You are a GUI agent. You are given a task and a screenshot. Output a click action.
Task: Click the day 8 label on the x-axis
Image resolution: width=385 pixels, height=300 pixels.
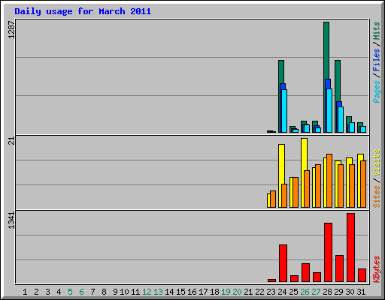click(x=104, y=292)
